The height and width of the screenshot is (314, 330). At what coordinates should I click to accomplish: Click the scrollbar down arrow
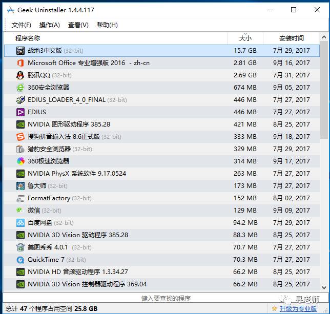324,287
